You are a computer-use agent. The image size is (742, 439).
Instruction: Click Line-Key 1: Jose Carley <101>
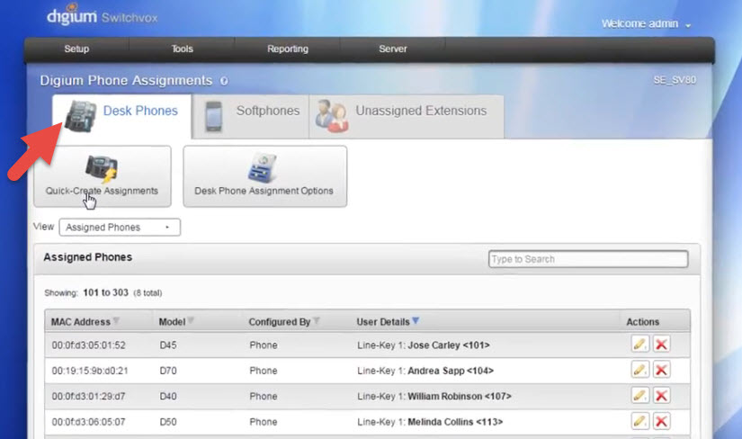click(x=424, y=345)
